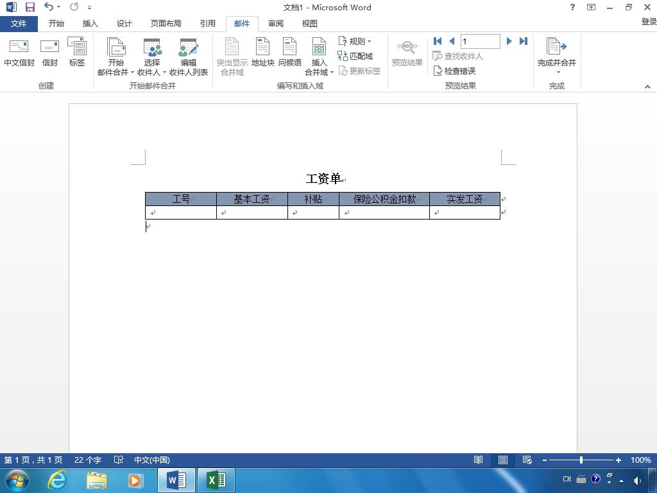
Task: Click the zoom slider handle
Action: coord(581,460)
